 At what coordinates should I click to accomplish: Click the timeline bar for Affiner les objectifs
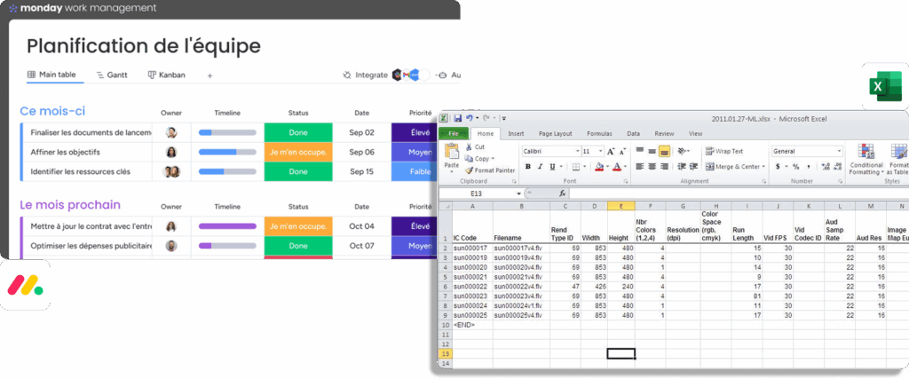coord(227,153)
